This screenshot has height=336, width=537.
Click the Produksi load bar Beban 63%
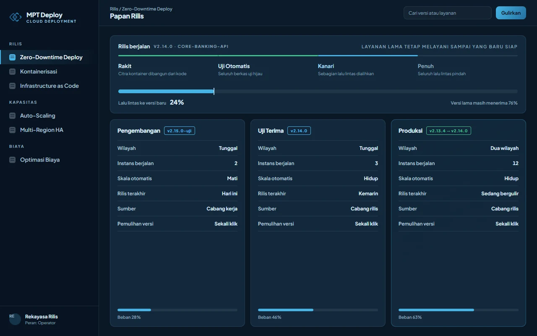point(459,310)
